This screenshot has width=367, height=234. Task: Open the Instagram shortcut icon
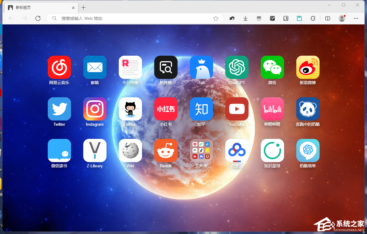(x=95, y=109)
